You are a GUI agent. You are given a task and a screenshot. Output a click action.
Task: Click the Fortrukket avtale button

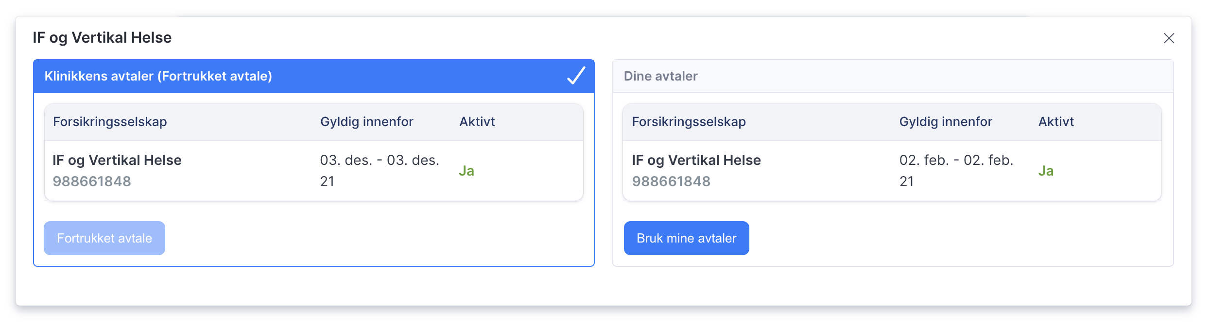point(104,238)
